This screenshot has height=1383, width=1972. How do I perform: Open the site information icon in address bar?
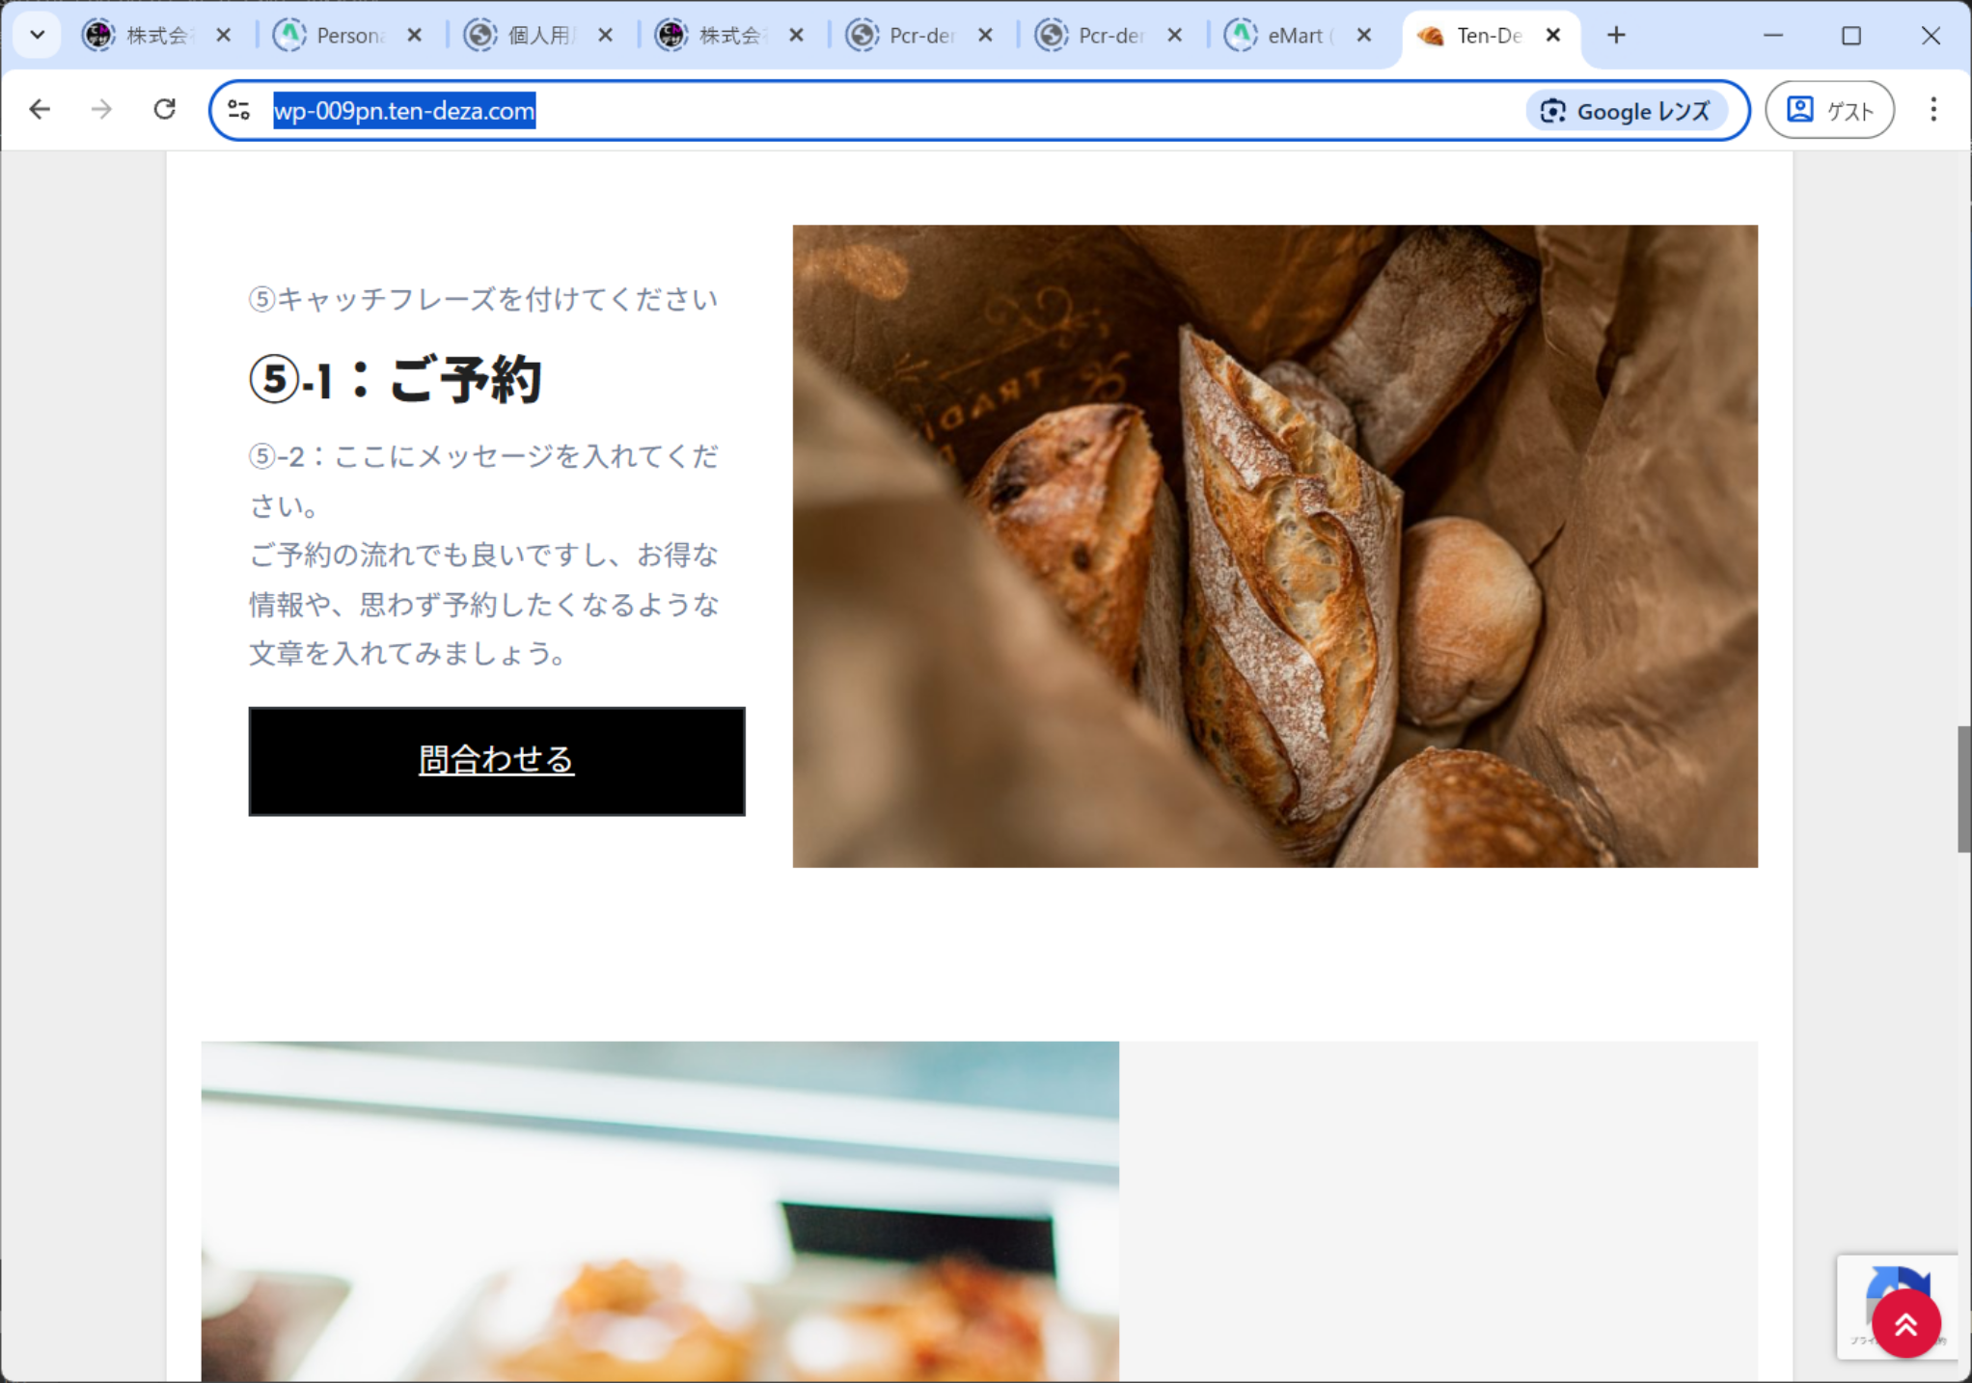pyautogui.click(x=239, y=111)
